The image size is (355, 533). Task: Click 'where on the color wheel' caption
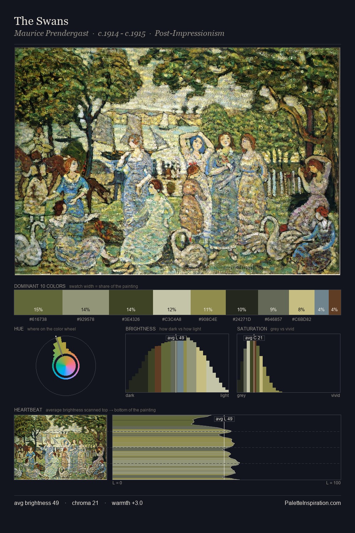(x=51, y=329)
